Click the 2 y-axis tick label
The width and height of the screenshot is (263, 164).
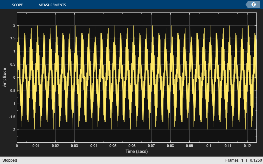click(14, 25)
